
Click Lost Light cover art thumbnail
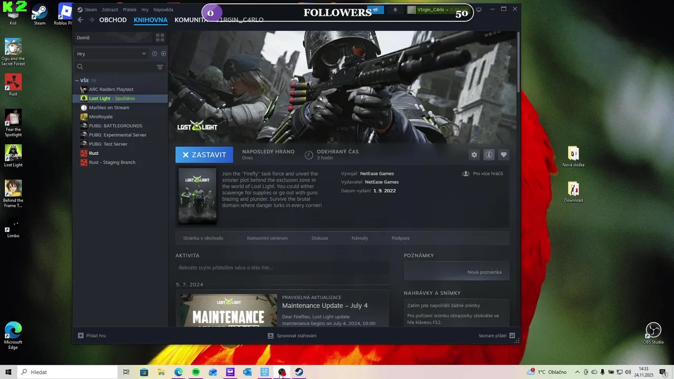point(197,196)
